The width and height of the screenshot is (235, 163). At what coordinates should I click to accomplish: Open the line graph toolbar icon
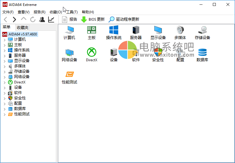point(51,20)
